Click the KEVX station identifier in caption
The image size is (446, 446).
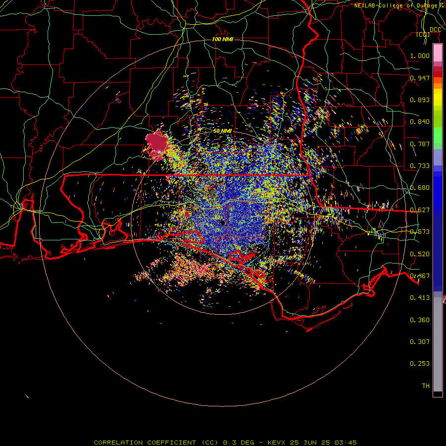277,443
